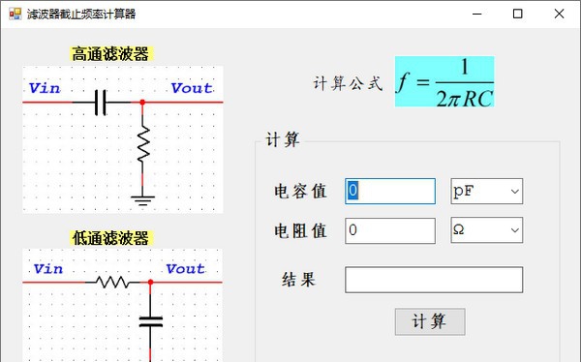Click the 结果 output field
The width and height of the screenshot is (581, 362).
pos(434,280)
